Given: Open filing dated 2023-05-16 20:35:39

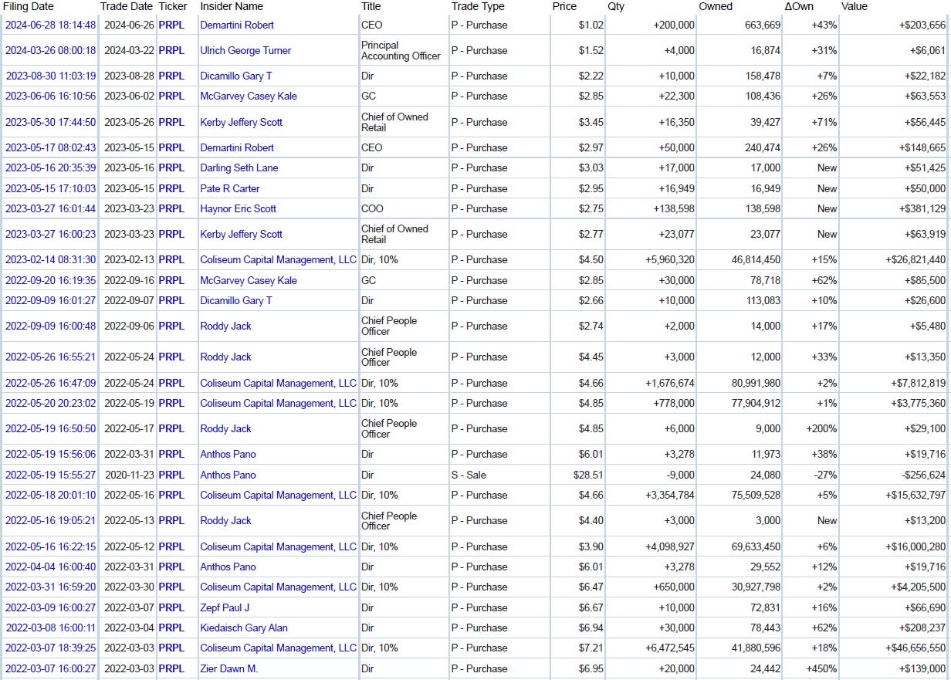Looking at the screenshot, I should [x=51, y=167].
